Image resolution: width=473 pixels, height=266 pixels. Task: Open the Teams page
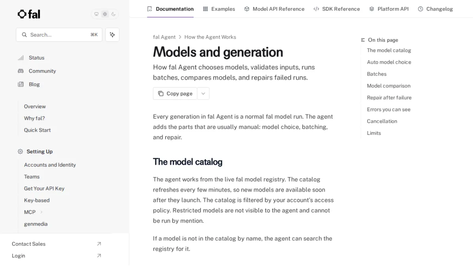click(x=32, y=177)
